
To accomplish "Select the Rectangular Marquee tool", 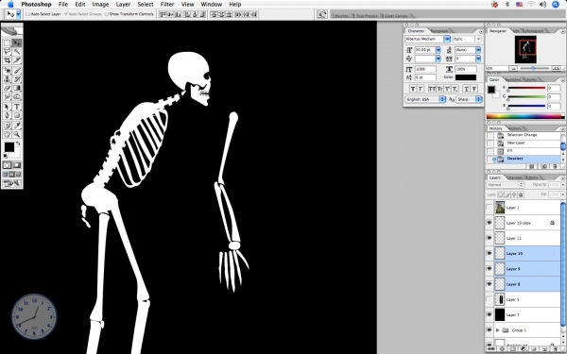I will pos(7,43).
